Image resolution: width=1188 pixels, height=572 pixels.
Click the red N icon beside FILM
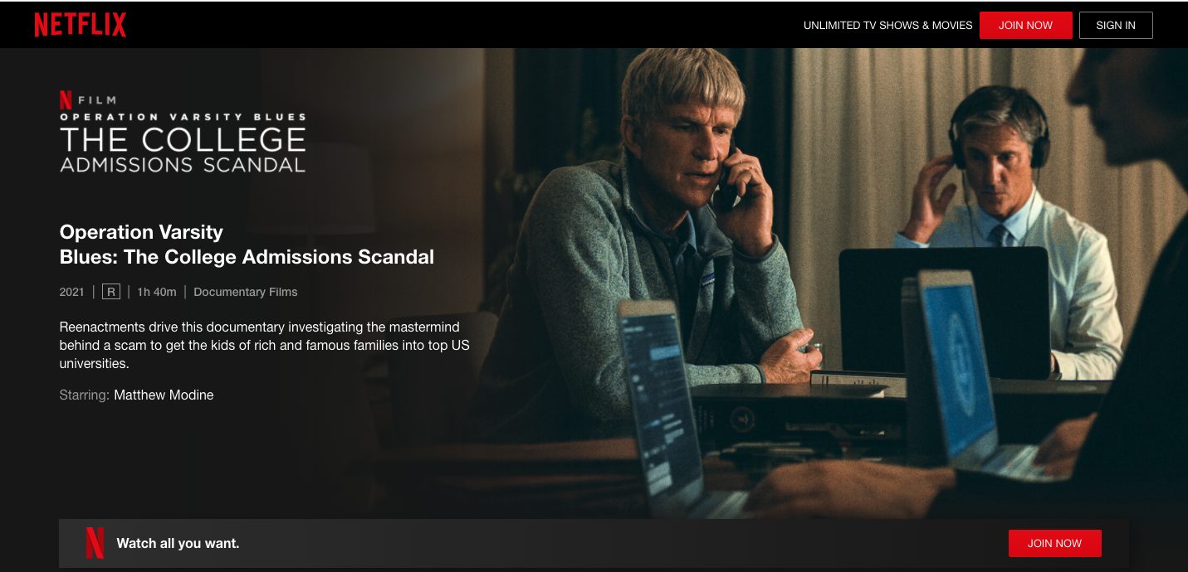point(66,99)
